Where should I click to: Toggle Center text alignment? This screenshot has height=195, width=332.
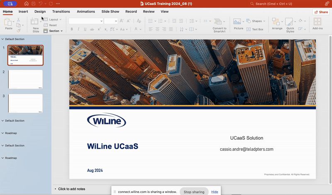pos(157,29)
